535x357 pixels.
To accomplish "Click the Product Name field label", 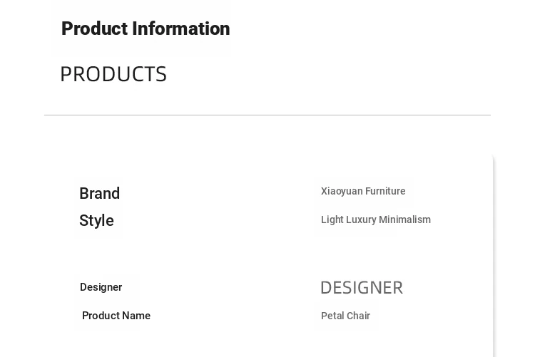I will (116, 316).
